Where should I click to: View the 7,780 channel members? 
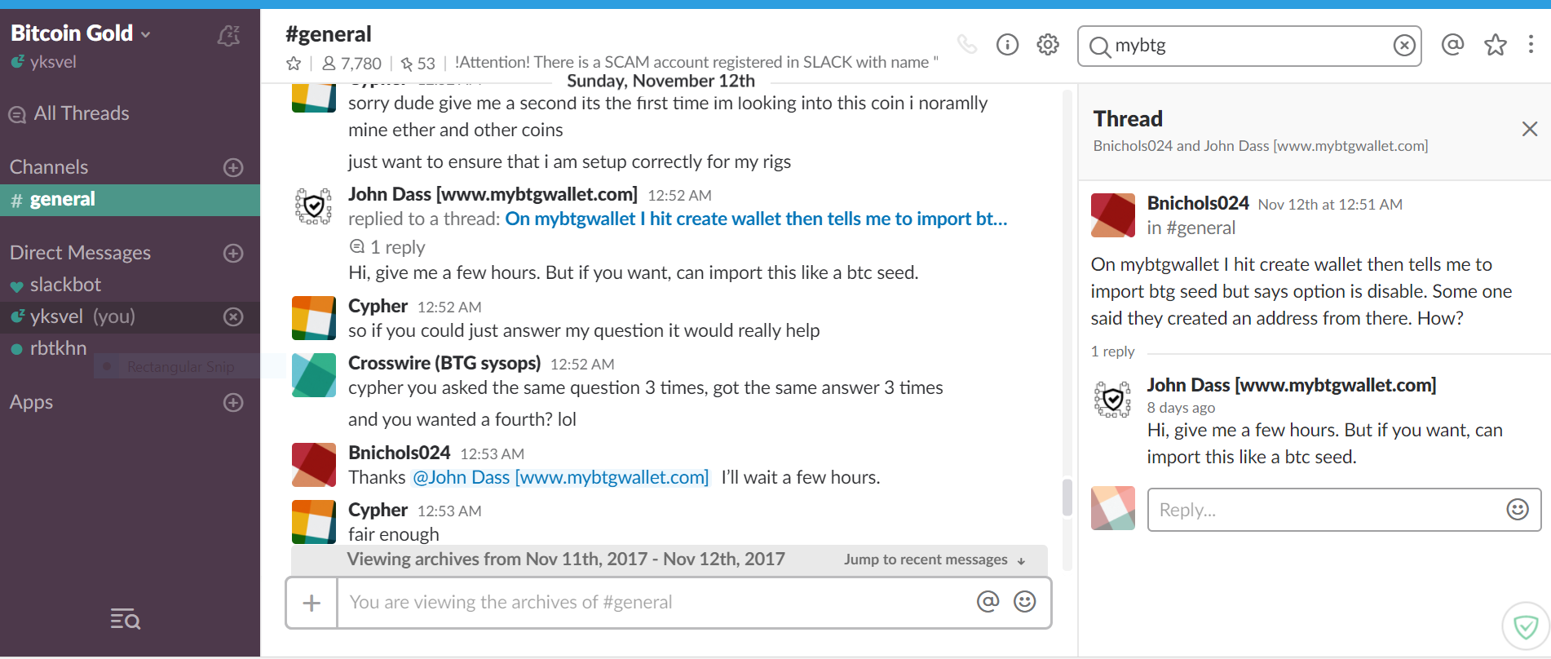[x=351, y=63]
